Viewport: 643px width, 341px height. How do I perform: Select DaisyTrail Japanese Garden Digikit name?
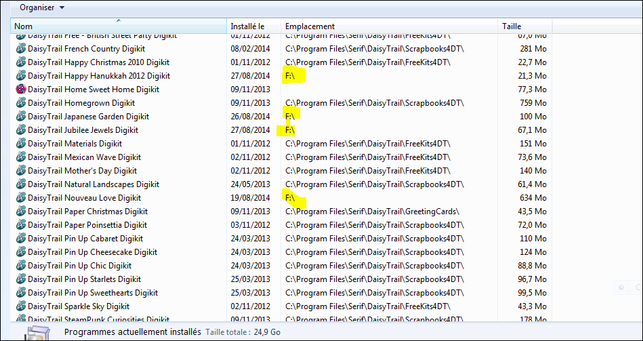89,117
